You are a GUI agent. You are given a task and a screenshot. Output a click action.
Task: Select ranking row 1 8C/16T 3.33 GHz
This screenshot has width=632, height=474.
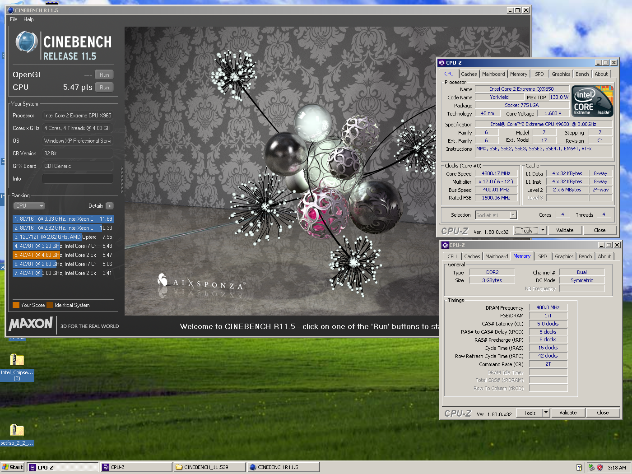tap(63, 219)
